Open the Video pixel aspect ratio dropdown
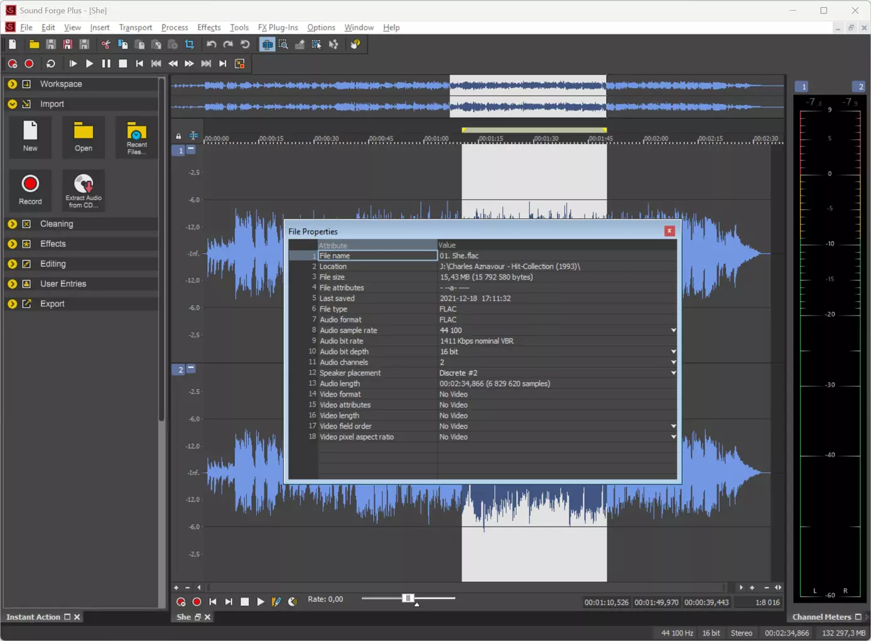Image resolution: width=871 pixels, height=641 pixels. [673, 437]
